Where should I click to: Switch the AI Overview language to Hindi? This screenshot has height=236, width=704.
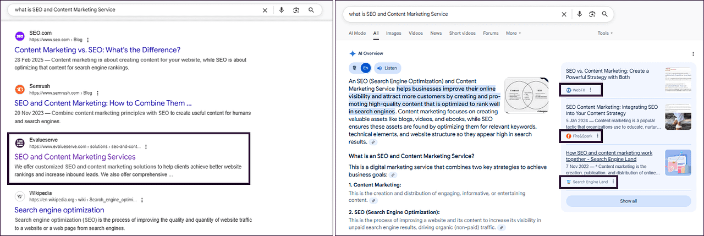click(354, 68)
